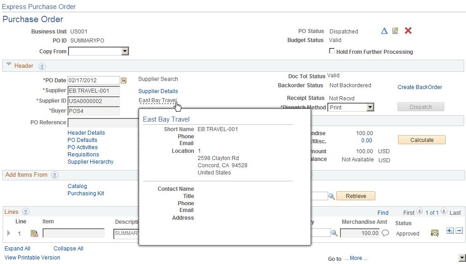Enable Hold From Further Processing
The height and width of the screenshot is (264, 466).
pos(332,52)
